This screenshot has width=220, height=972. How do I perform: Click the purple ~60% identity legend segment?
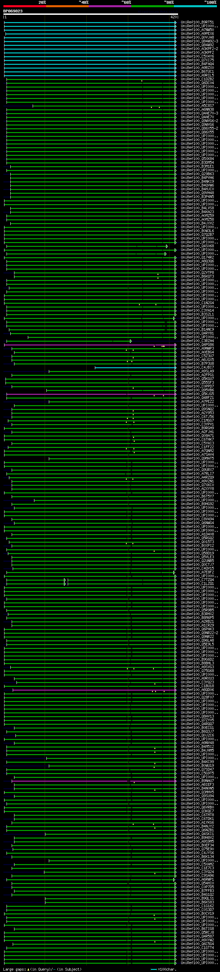(110, 6)
